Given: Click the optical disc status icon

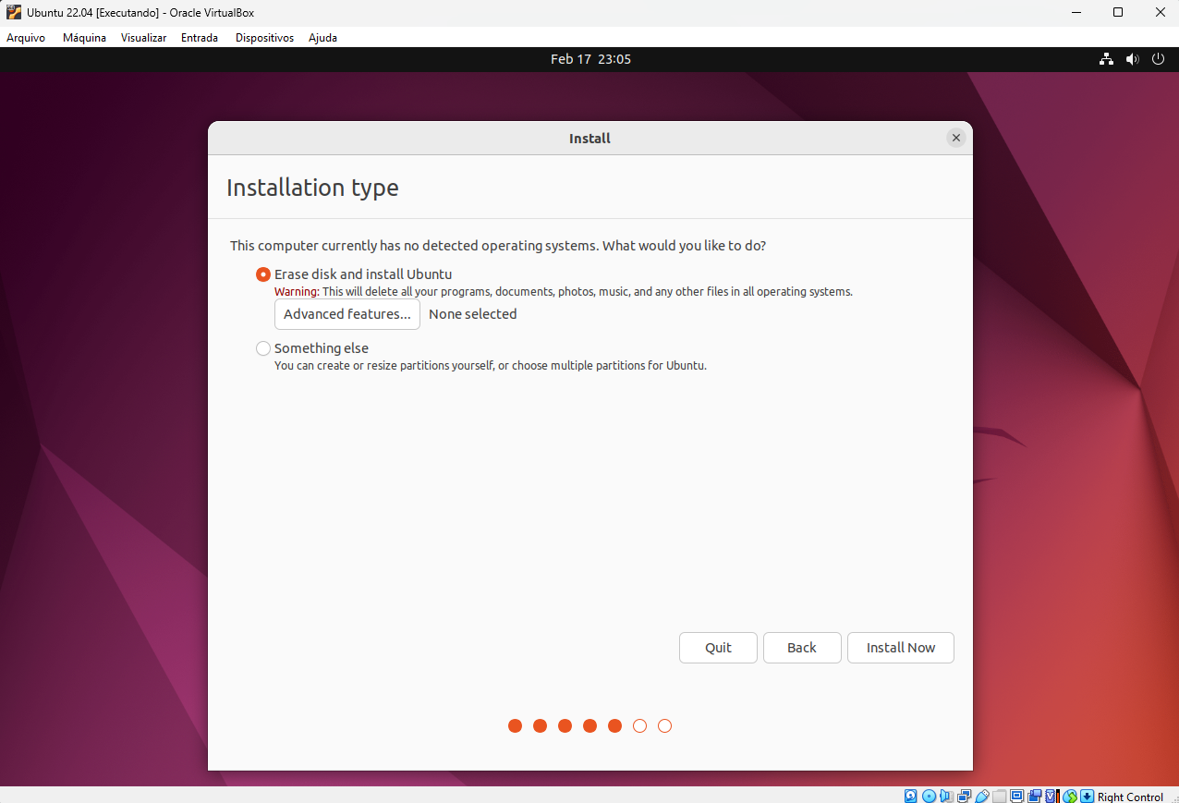Looking at the screenshot, I should point(929,796).
